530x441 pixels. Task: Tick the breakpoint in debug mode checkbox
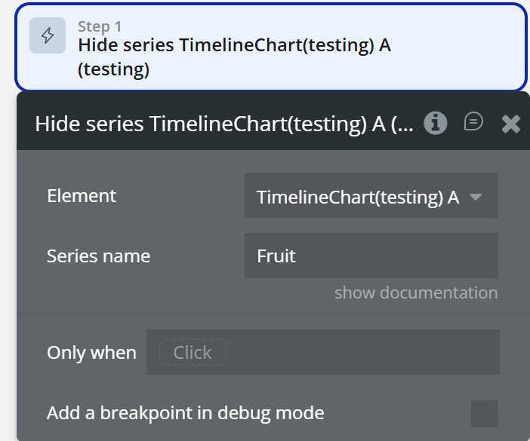pos(484,413)
